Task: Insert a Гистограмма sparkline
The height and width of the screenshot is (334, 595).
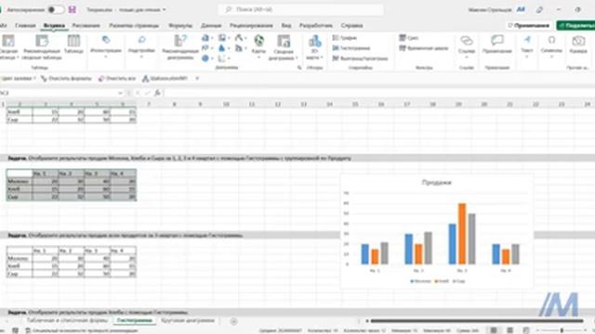Action: [351, 48]
